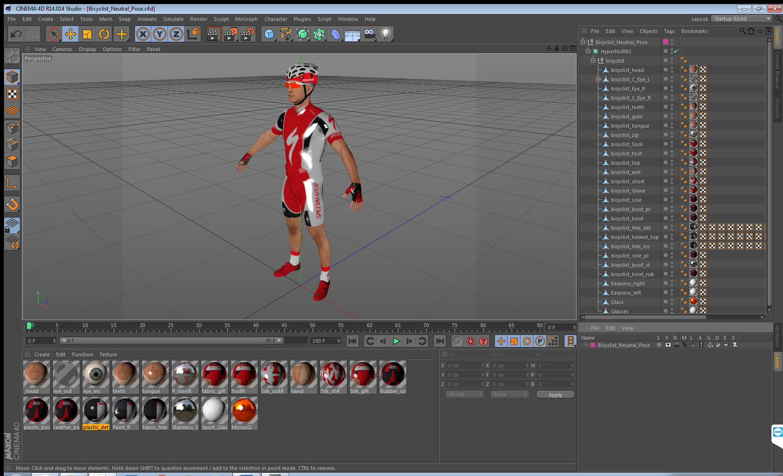Click the Undo arrow icon
This screenshot has height=476, width=783.
[16, 34]
